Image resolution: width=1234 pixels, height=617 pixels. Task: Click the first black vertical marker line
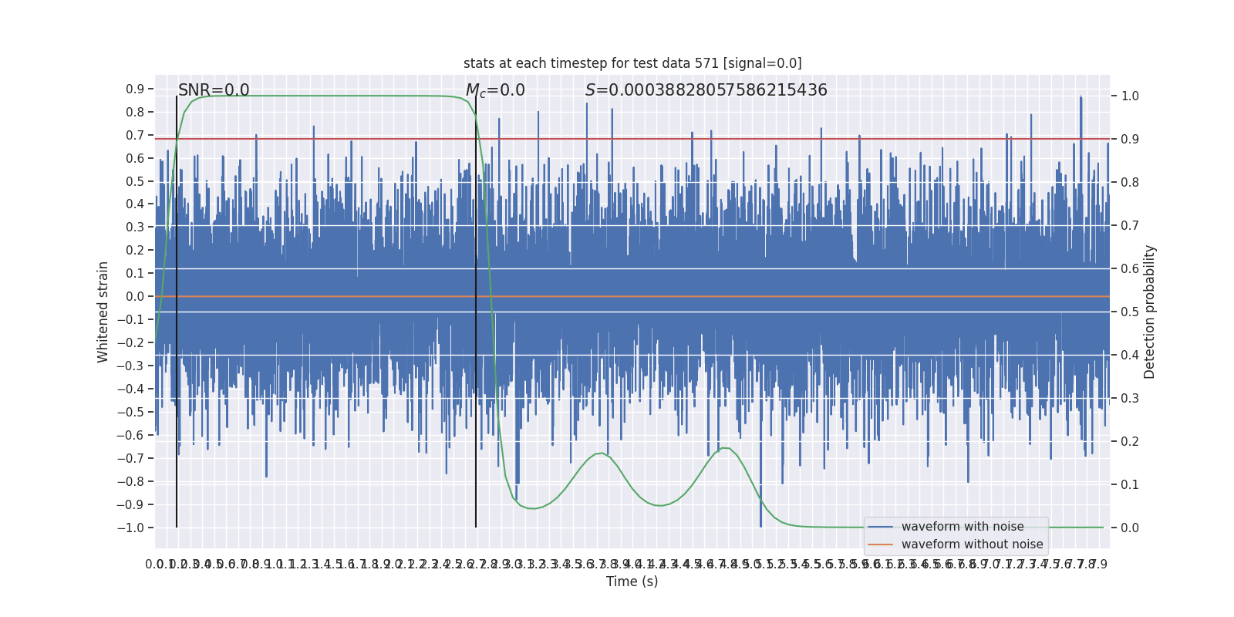[x=177, y=312]
